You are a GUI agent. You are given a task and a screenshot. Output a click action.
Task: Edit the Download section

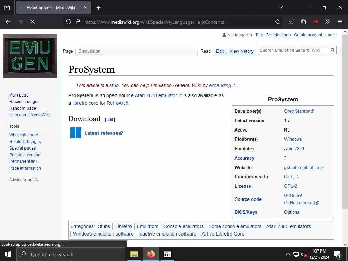point(110,120)
